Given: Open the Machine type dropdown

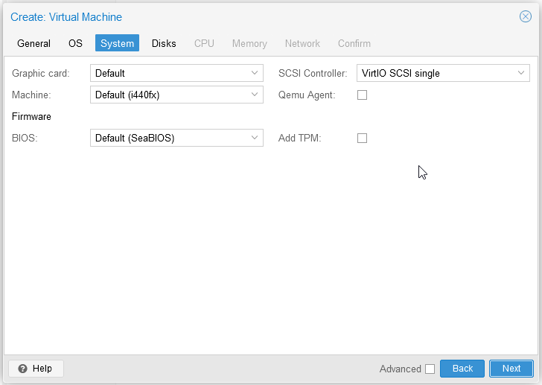Looking at the screenshot, I should coord(255,95).
